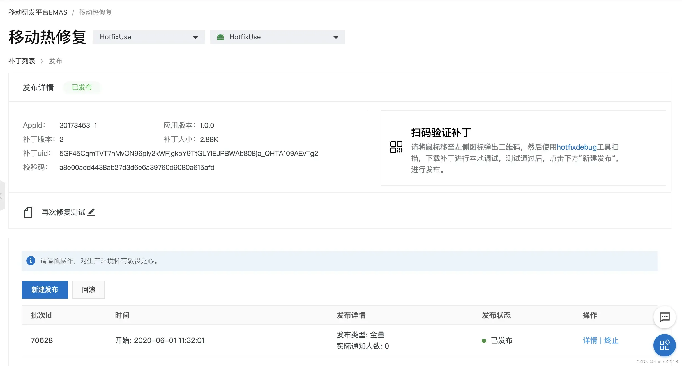The image size is (682, 366).
Task: Click the 补丁大小 value 2.88K
Action: tap(209, 139)
